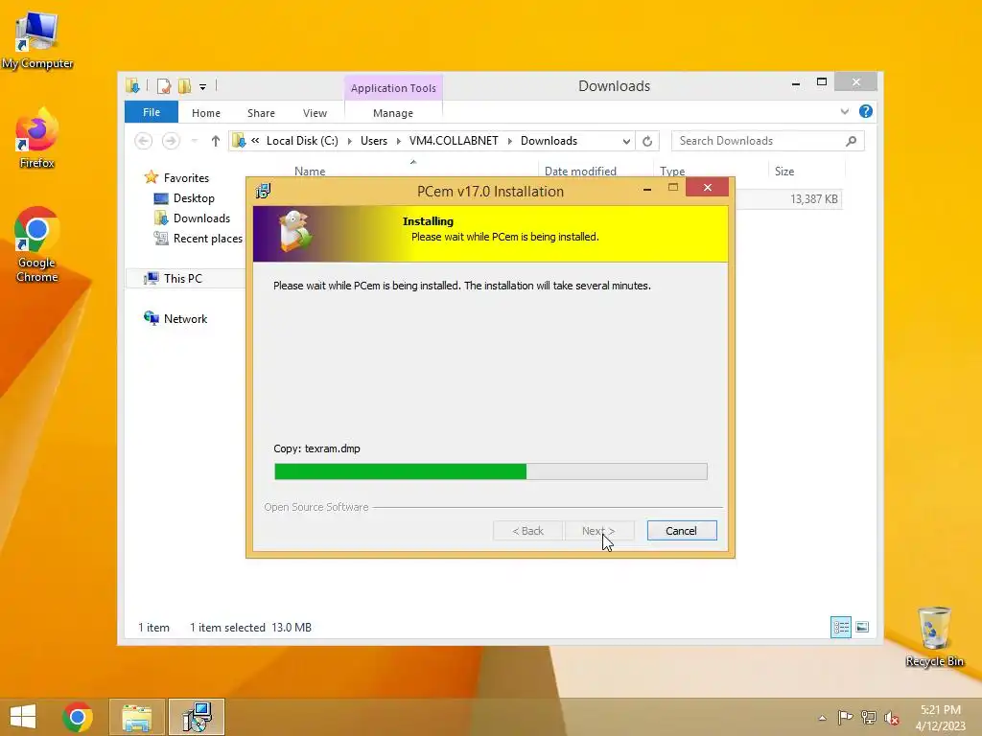This screenshot has width=982, height=736.
Task: Close the PCem Installation dialog
Action: [x=707, y=187]
